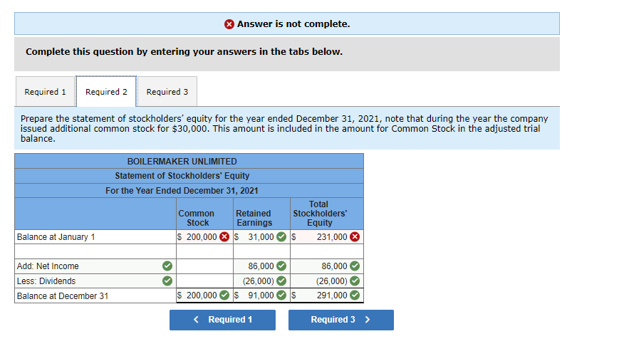Switch to the Required 3 tab
619x361 pixels.
(x=167, y=92)
